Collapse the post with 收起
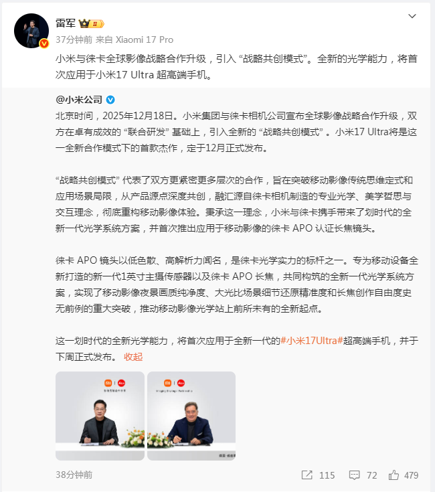This screenshot has height=492, width=435. coord(133,357)
